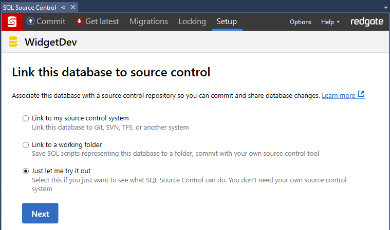This screenshot has height=230, width=390.
Task: Click the external link icon after Learn more
Action: click(361, 95)
